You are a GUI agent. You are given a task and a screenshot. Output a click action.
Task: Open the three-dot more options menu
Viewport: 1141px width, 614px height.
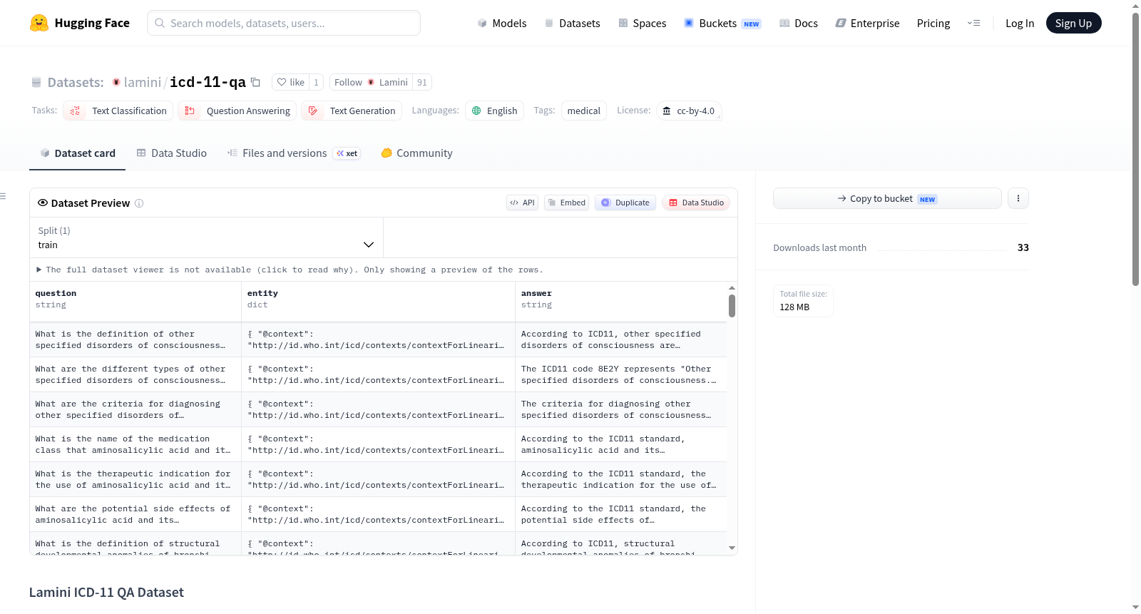(x=1018, y=198)
